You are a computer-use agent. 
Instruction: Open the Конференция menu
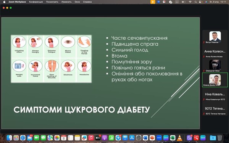(36, 2)
